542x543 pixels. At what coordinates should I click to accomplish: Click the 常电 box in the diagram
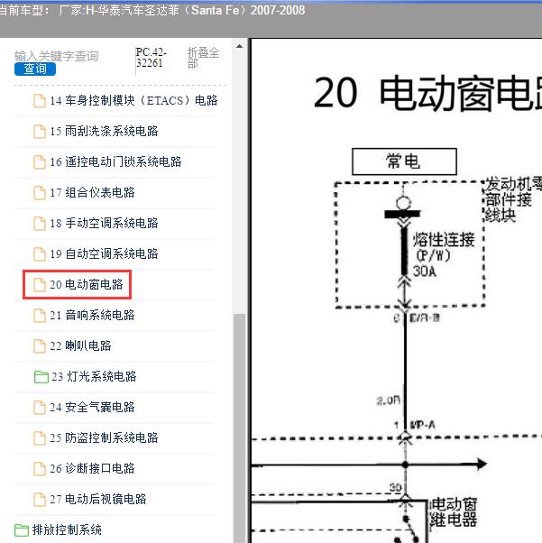[x=404, y=161]
